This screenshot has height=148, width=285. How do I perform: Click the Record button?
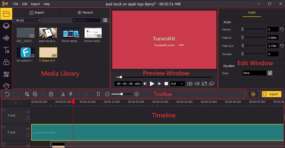85,13
